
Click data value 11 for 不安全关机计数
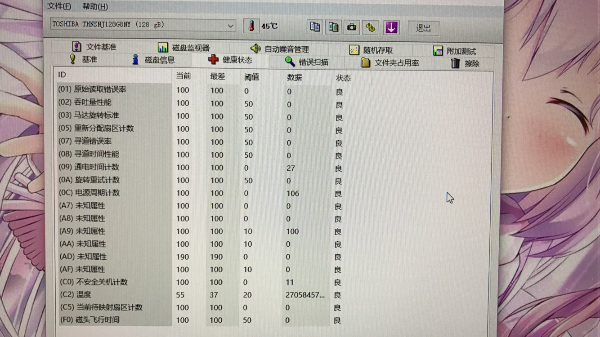click(x=290, y=283)
